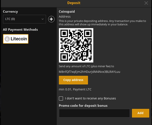The image size is (152, 125).
Task: Click the Add promo code button
Action: (x=140, y=113)
